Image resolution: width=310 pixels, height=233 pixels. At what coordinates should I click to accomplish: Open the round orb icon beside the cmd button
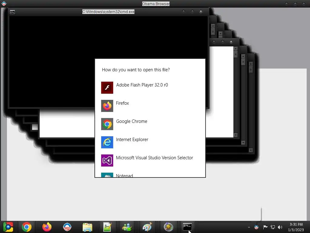[x=168, y=227]
